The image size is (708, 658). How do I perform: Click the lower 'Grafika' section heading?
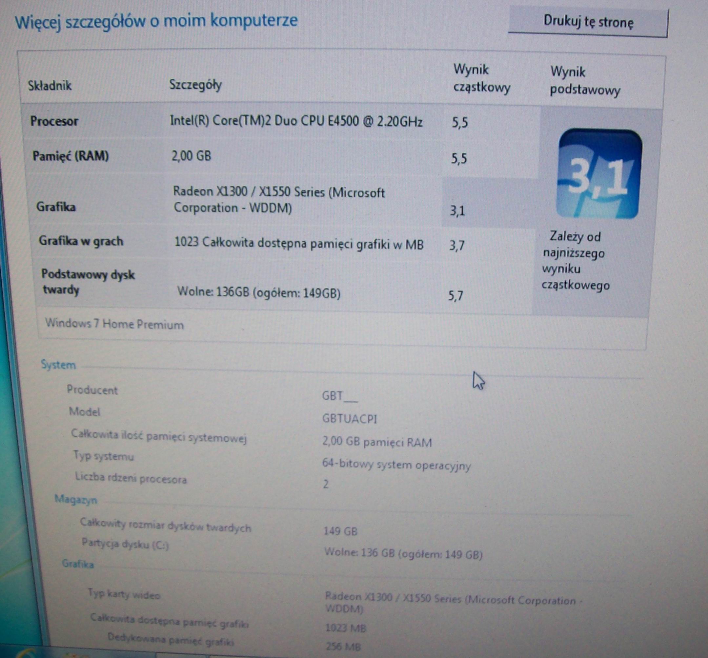78,564
